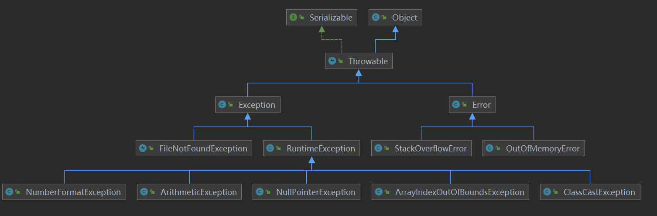Click the Object node label
This screenshot has height=216, width=657.
point(405,17)
